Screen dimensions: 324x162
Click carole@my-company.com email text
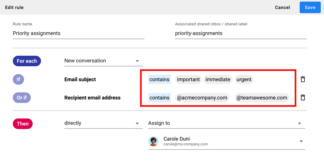pos(186,144)
